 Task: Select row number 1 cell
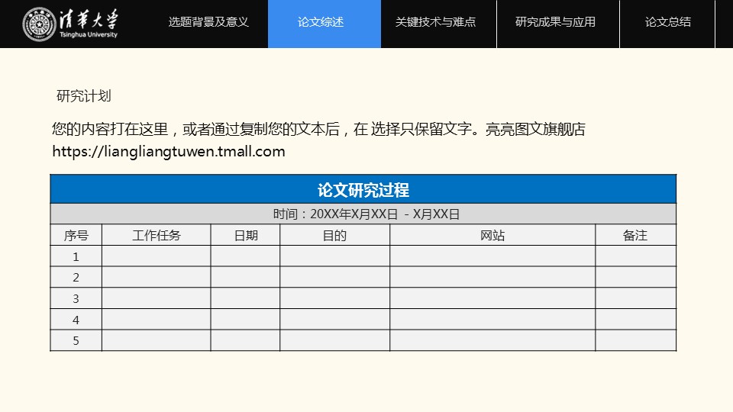(x=76, y=256)
